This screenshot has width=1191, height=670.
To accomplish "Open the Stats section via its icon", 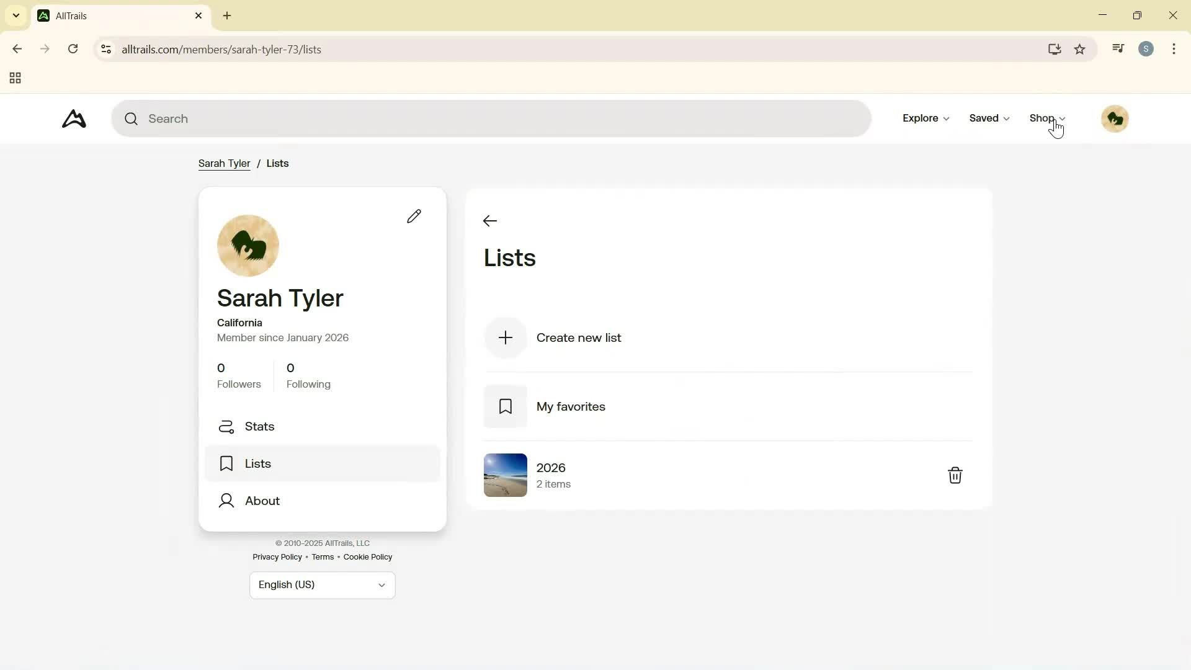I will point(226,427).
